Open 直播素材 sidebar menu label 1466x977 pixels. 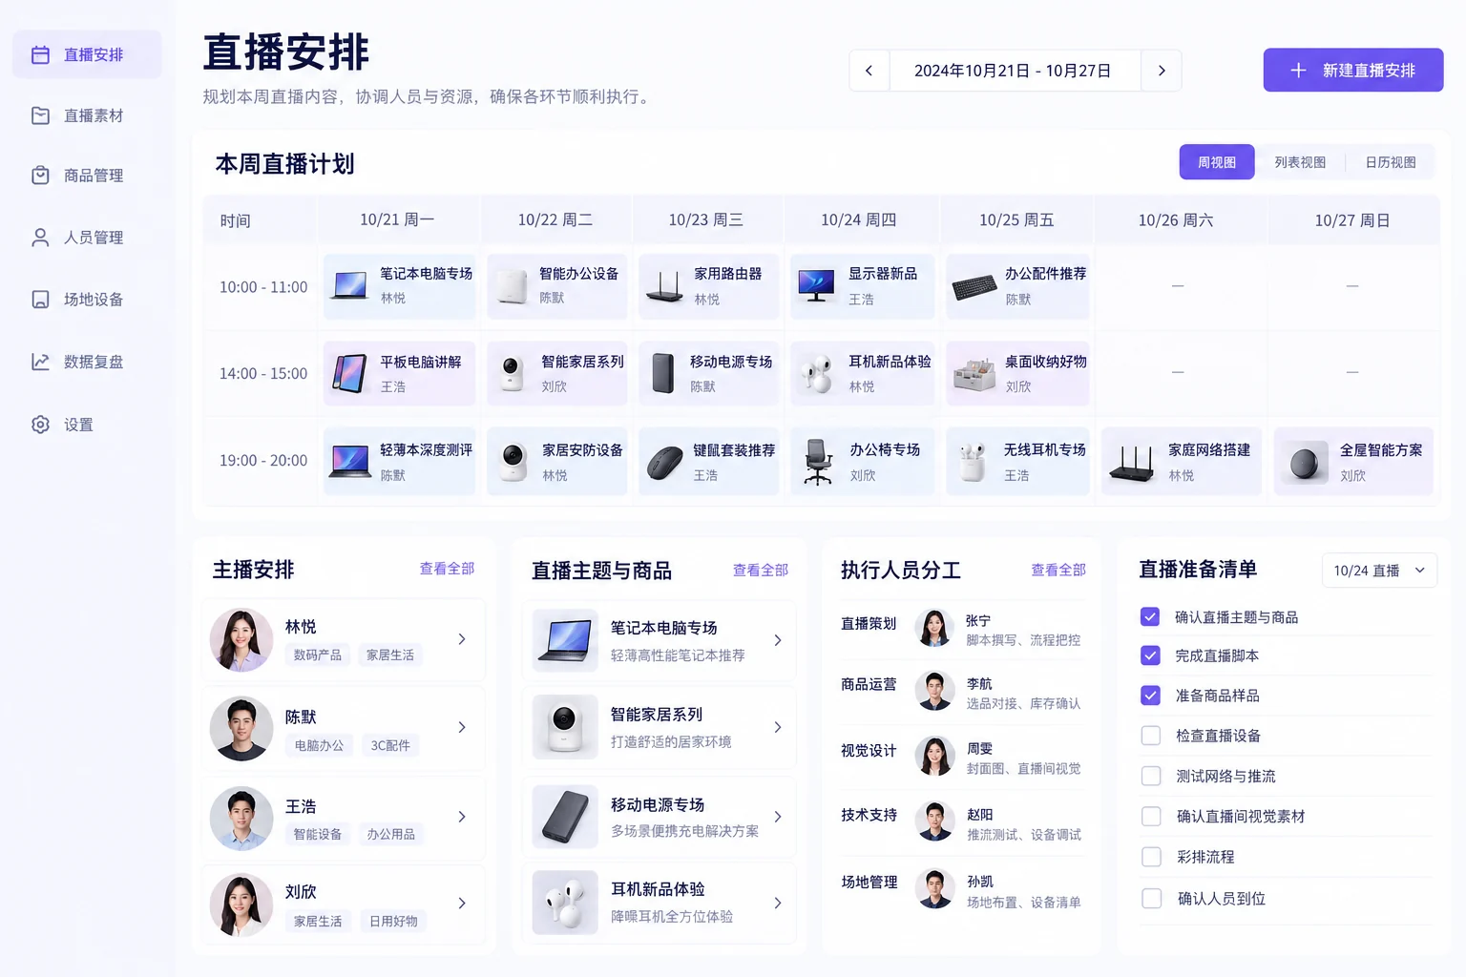(94, 115)
